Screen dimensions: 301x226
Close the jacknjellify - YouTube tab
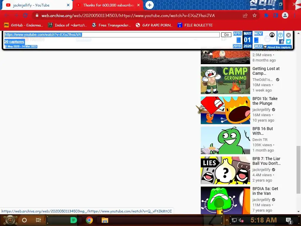pos(68,5)
